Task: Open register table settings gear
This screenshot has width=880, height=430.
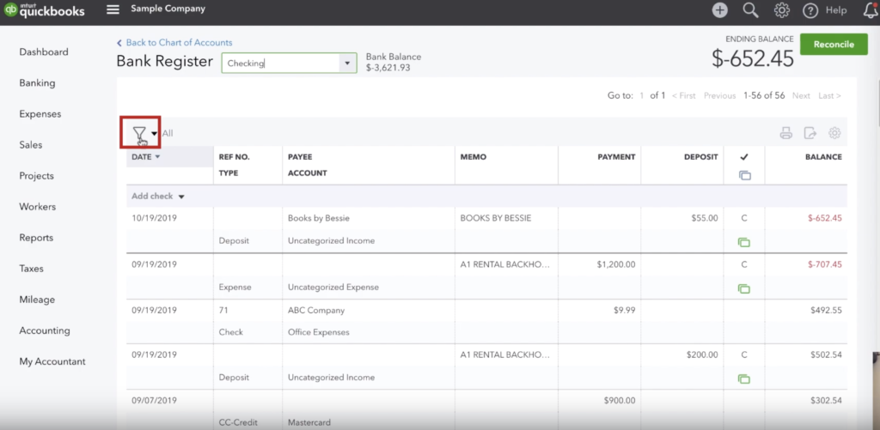Action: point(834,133)
